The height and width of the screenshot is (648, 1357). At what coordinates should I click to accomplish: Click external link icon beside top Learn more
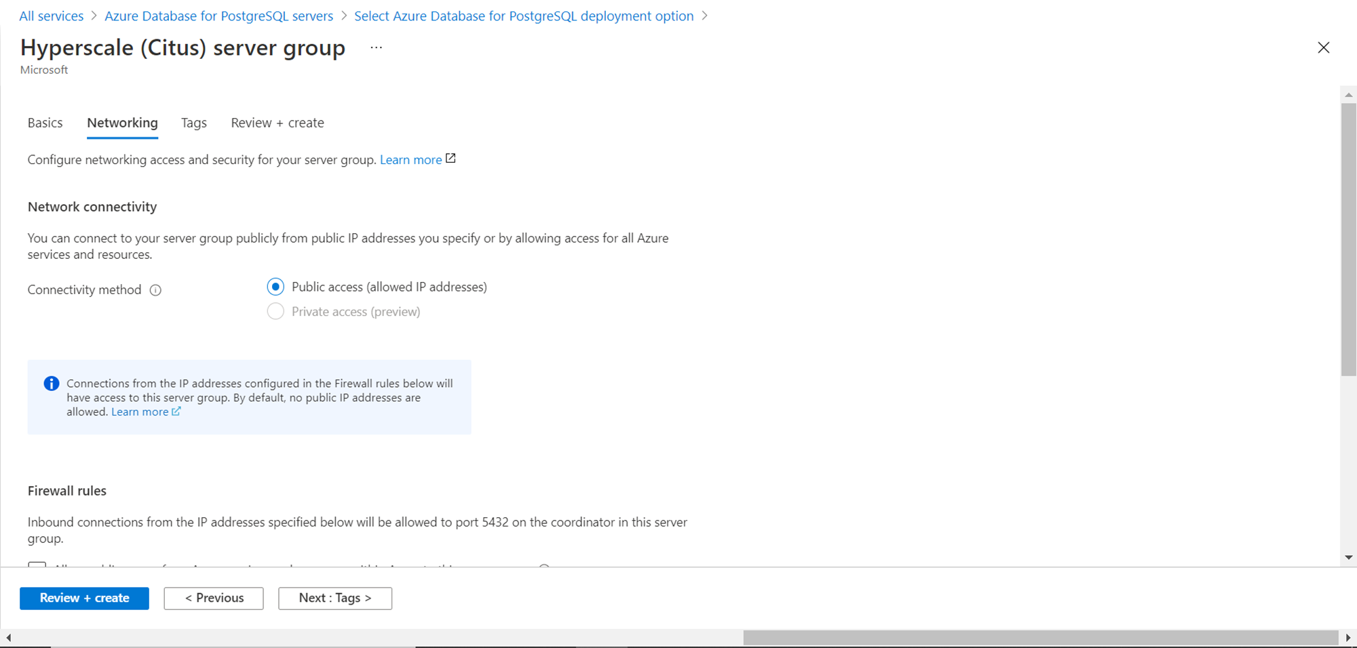pyautogui.click(x=451, y=159)
